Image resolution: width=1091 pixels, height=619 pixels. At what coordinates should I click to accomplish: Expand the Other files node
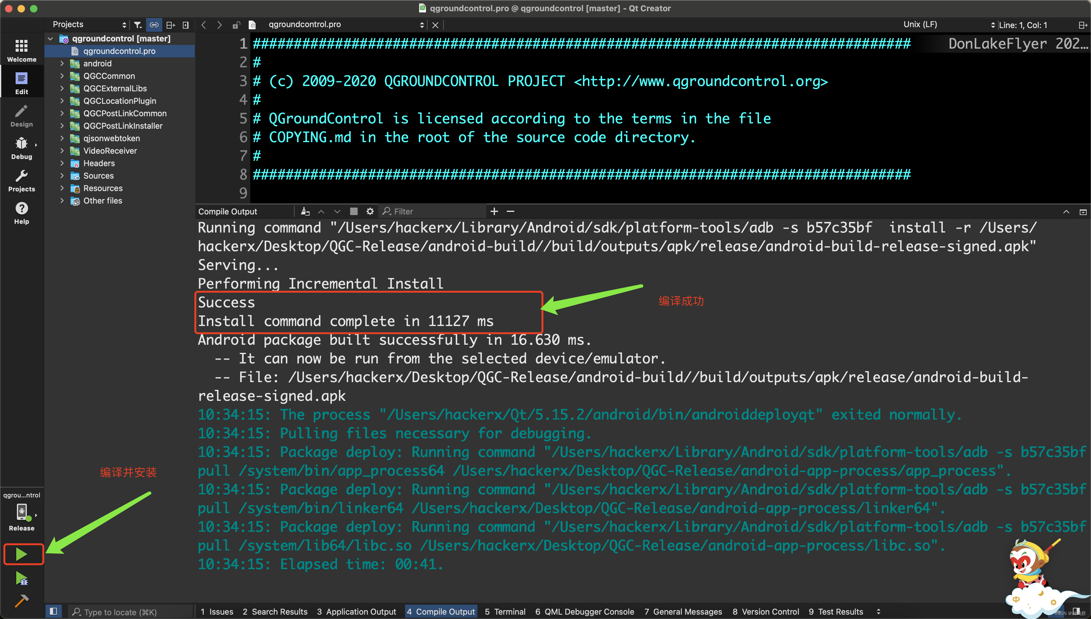tap(62, 201)
